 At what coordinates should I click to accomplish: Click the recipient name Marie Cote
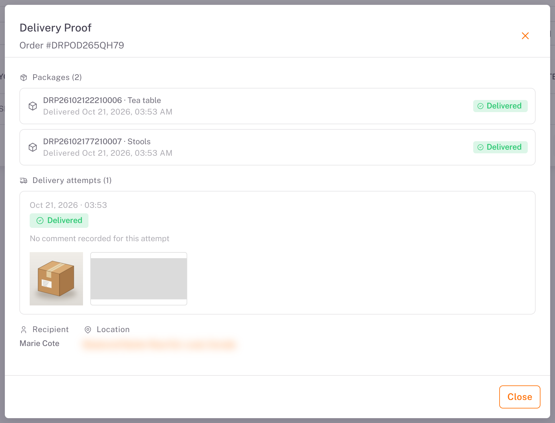pos(39,343)
